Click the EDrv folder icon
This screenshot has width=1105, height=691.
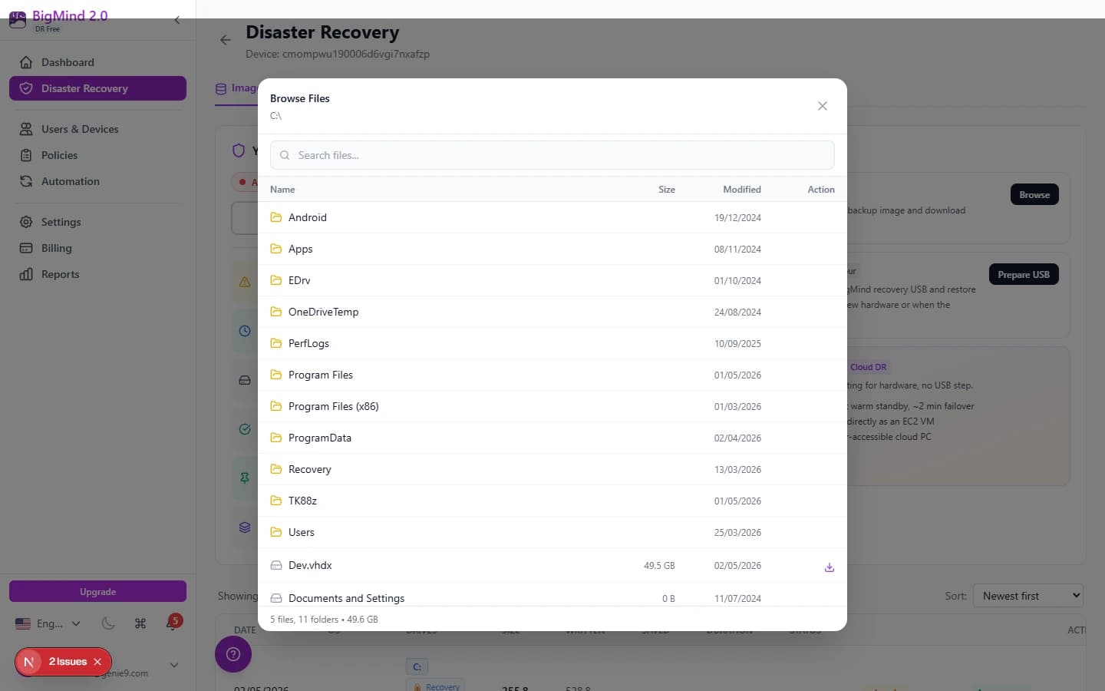point(276,280)
